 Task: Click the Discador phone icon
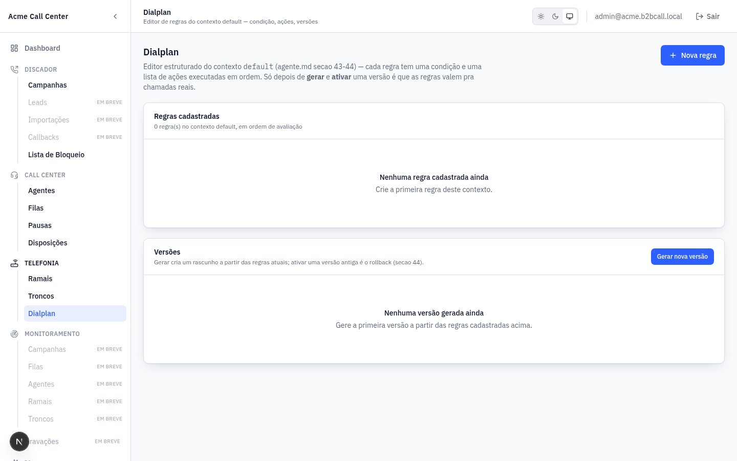point(14,70)
